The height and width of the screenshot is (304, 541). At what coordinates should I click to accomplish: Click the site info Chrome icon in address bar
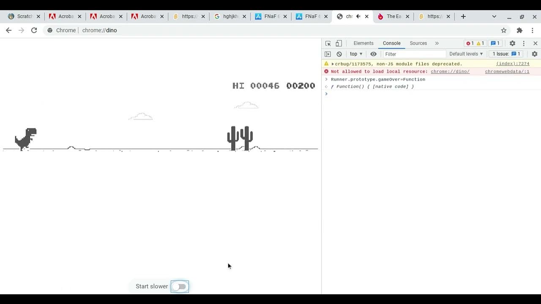[x=50, y=30]
